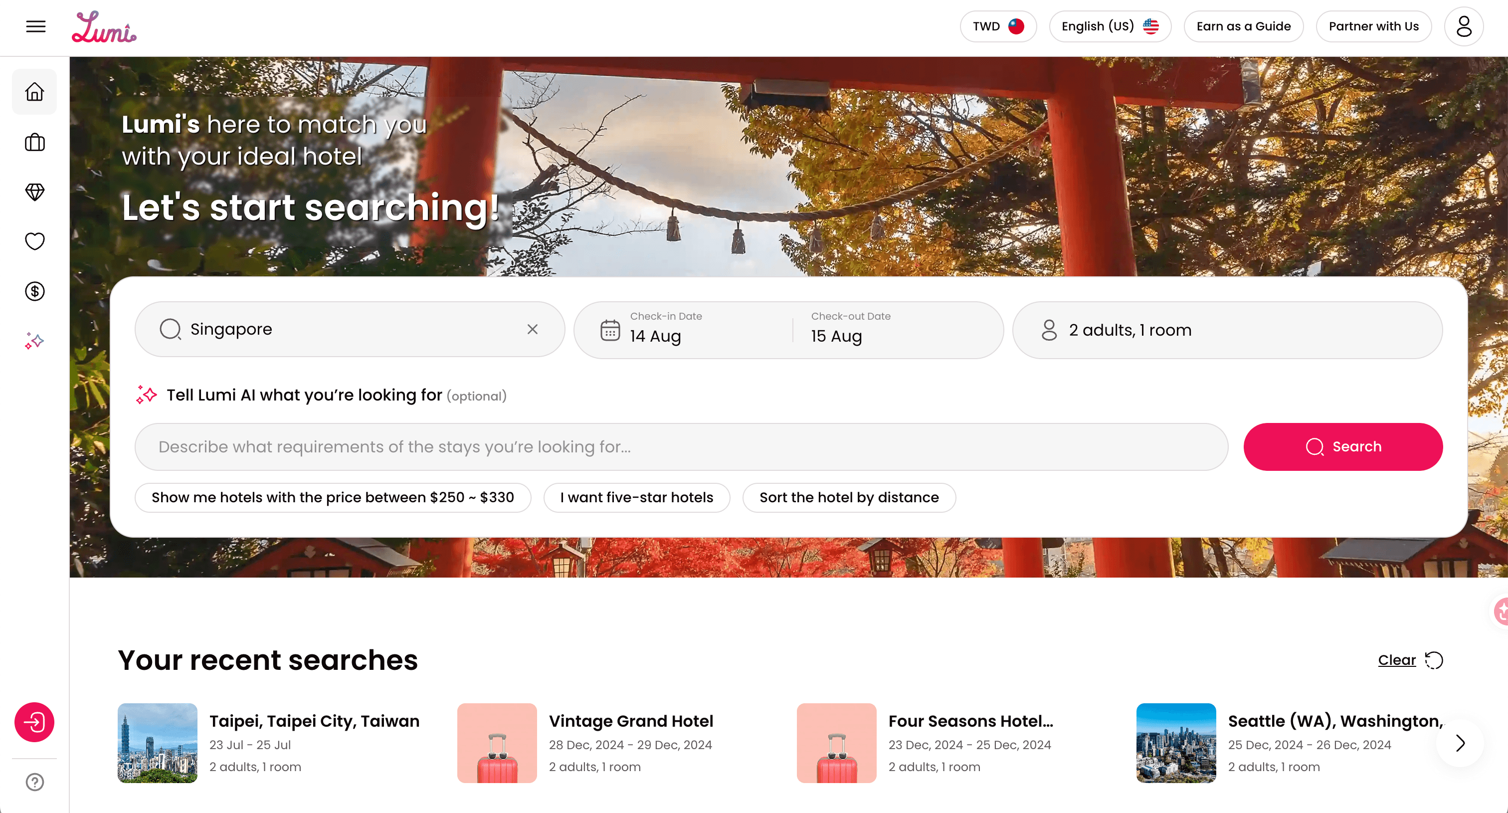Viewport: 1508px width, 813px height.
Task: Open the Taipei City thumbnail image
Action: (158, 743)
